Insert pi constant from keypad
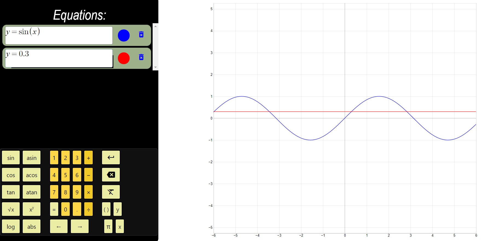Viewport: 483px width, 241px height. [108, 227]
